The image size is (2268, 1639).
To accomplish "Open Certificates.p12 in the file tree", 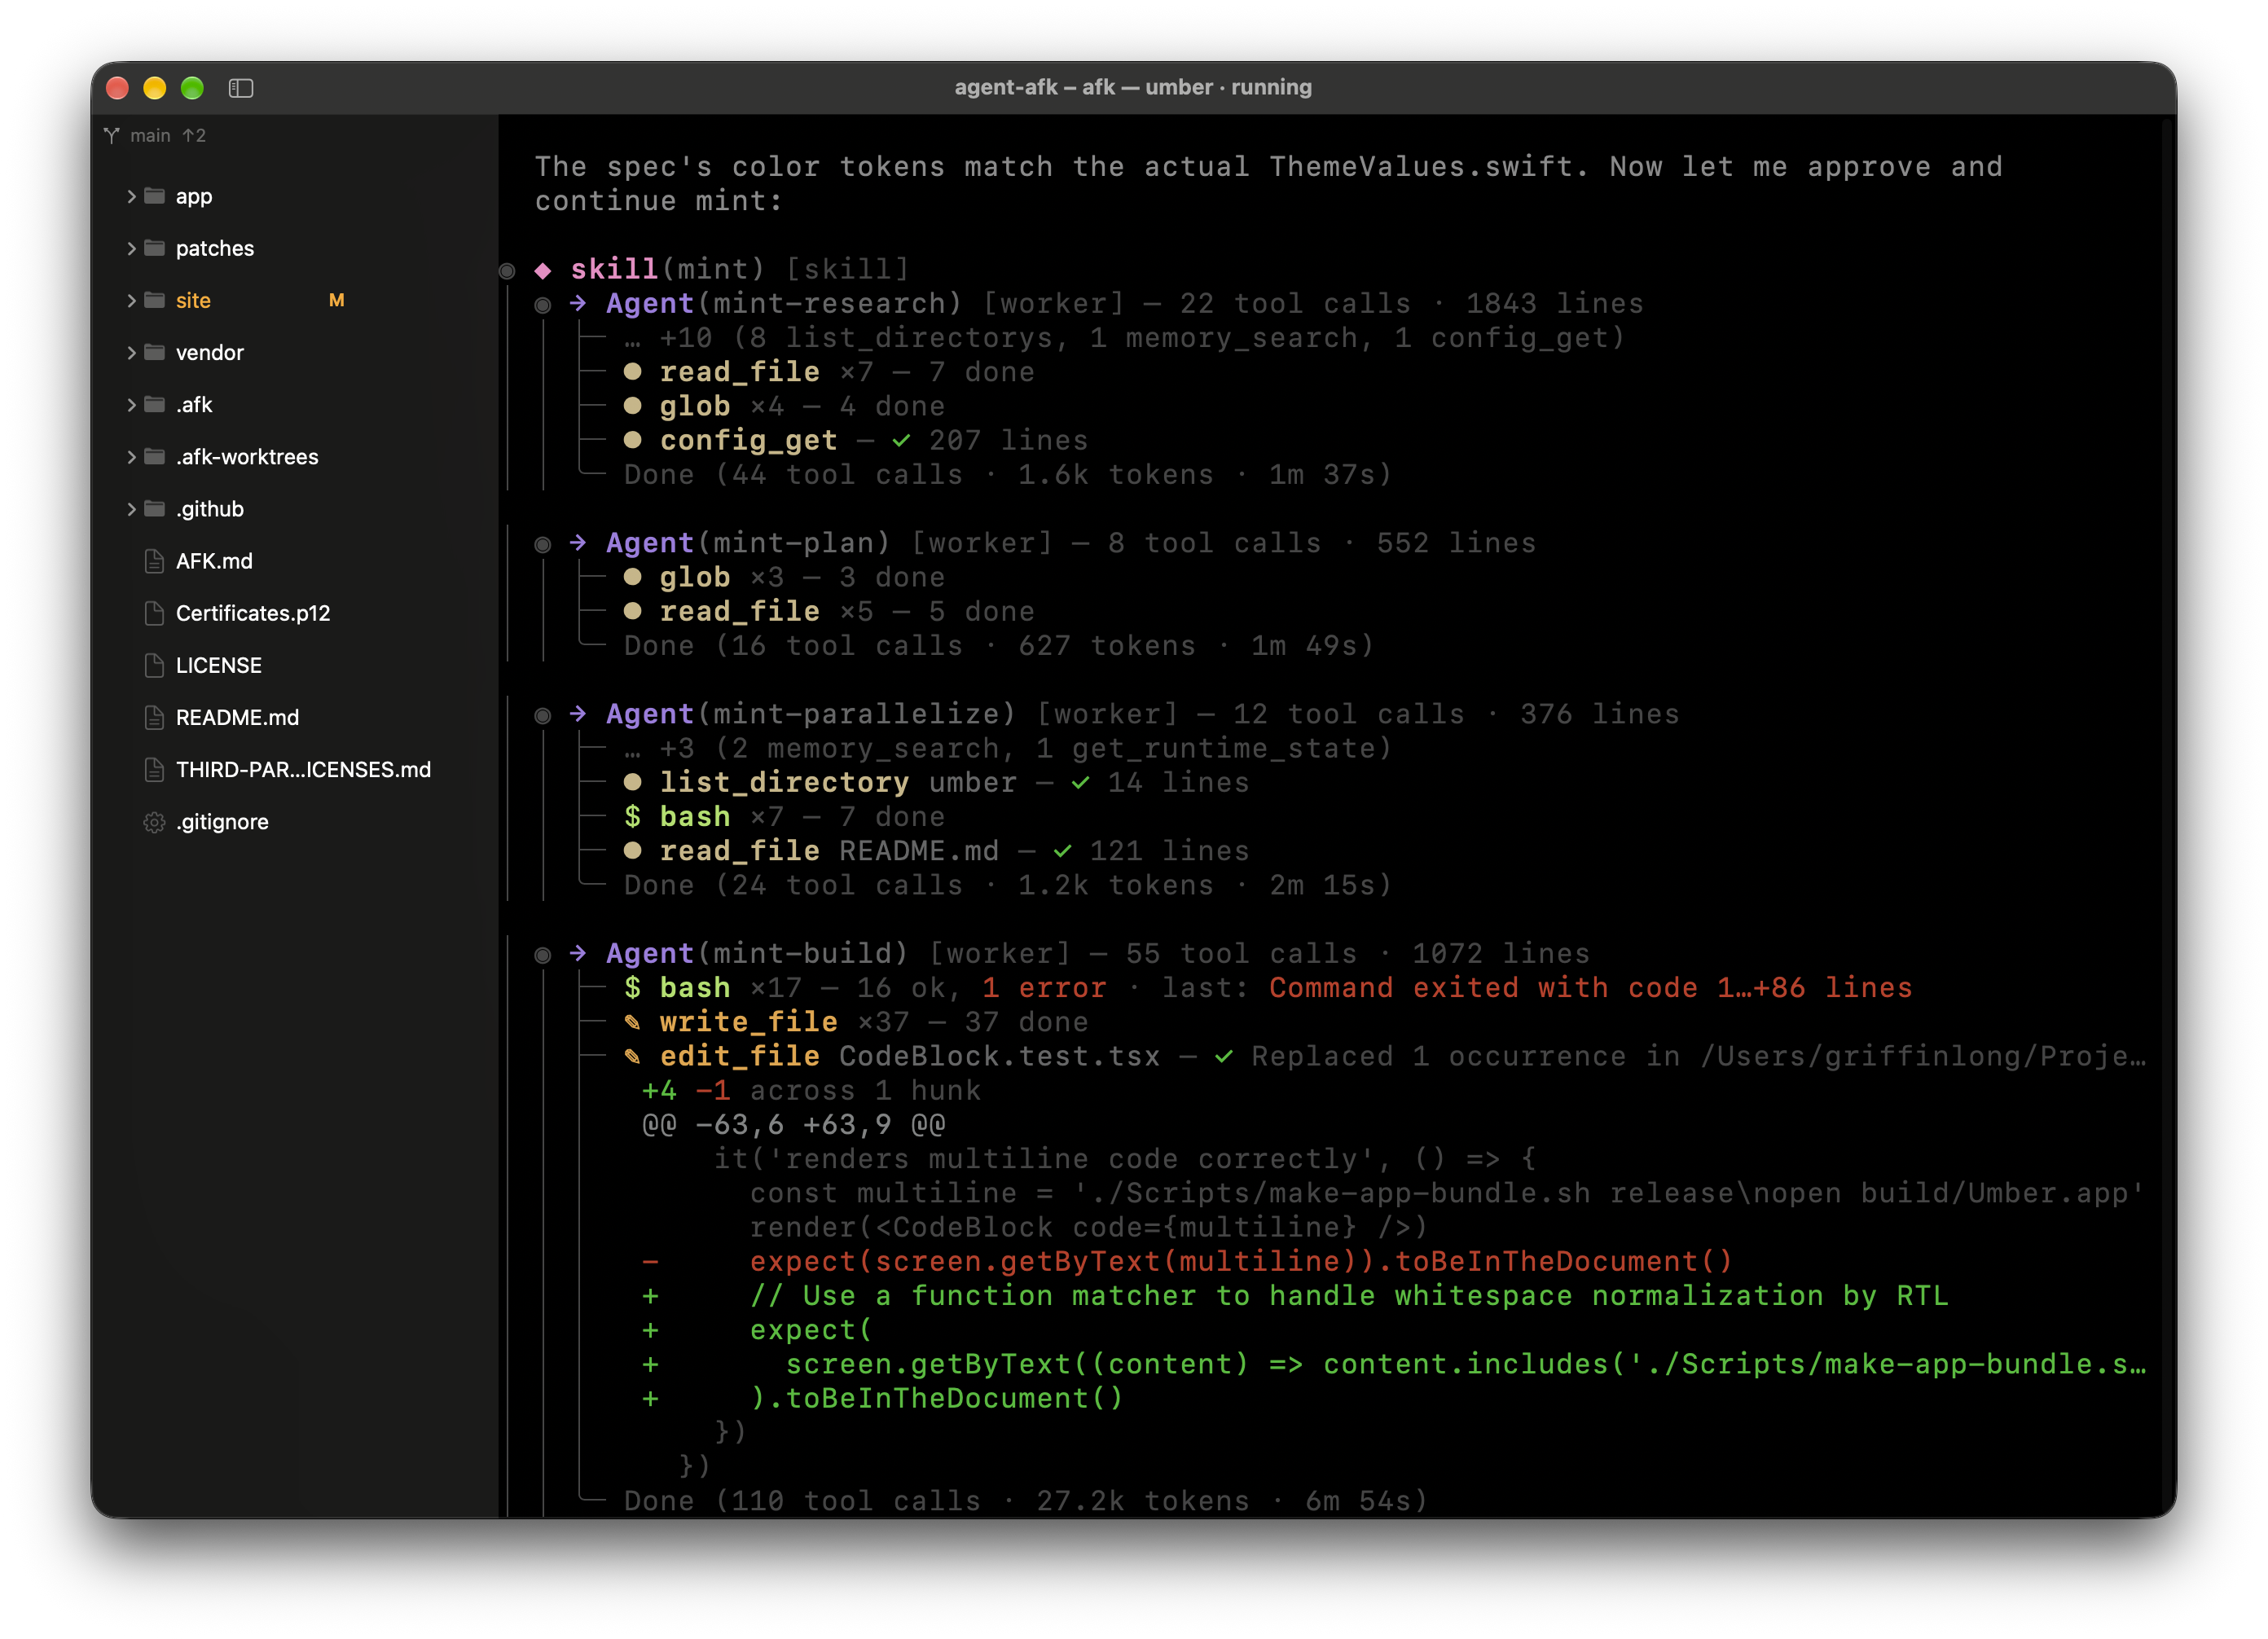I will pos(253,613).
